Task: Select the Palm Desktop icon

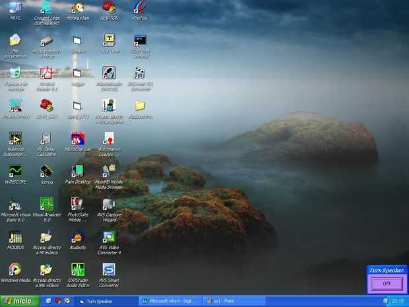Action: (77, 175)
